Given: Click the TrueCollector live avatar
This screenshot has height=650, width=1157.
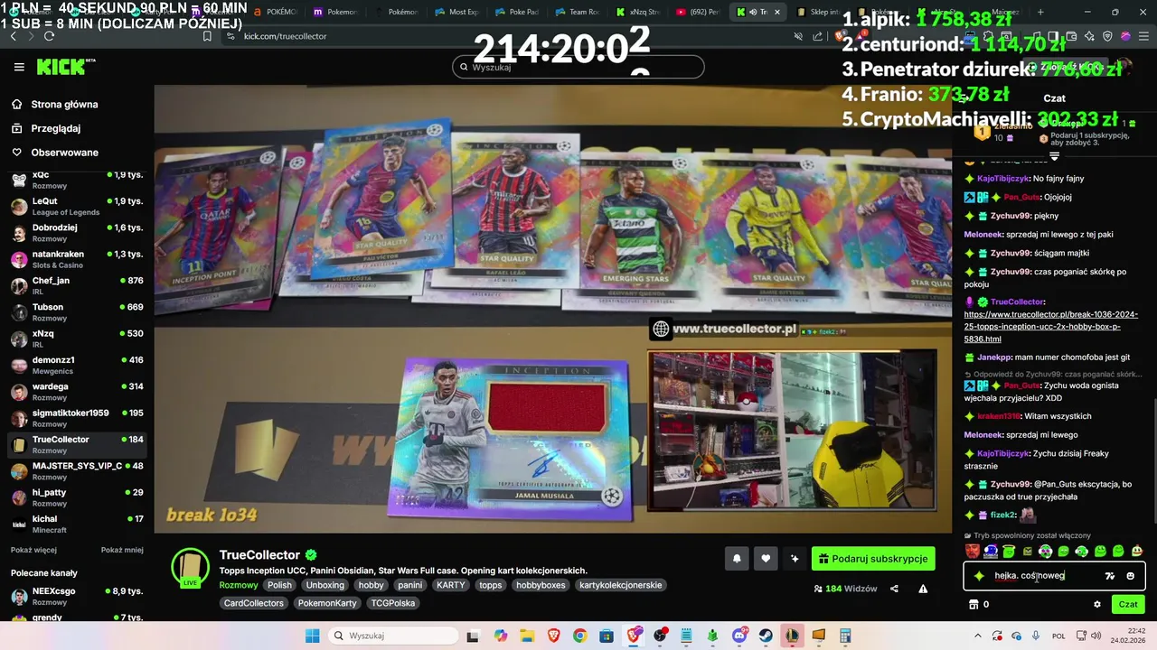Looking at the screenshot, I should [190, 567].
